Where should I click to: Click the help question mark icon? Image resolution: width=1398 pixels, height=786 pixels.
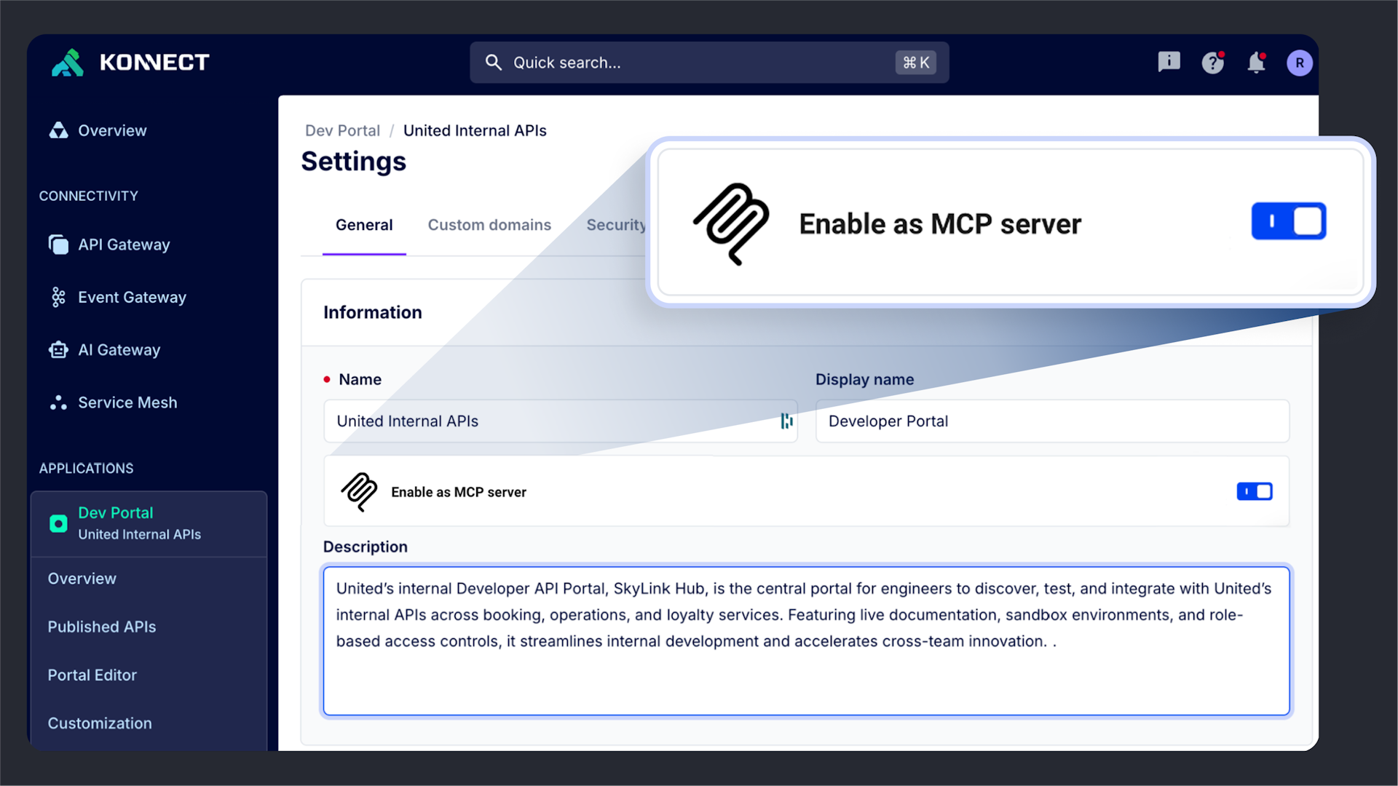[1212, 63]
